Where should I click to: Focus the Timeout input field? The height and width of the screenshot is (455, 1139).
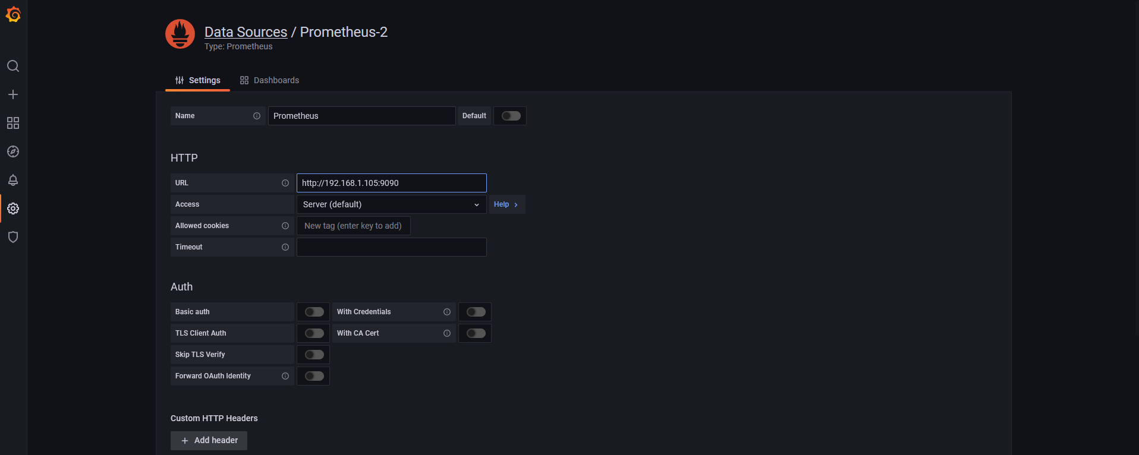point(392,247)
